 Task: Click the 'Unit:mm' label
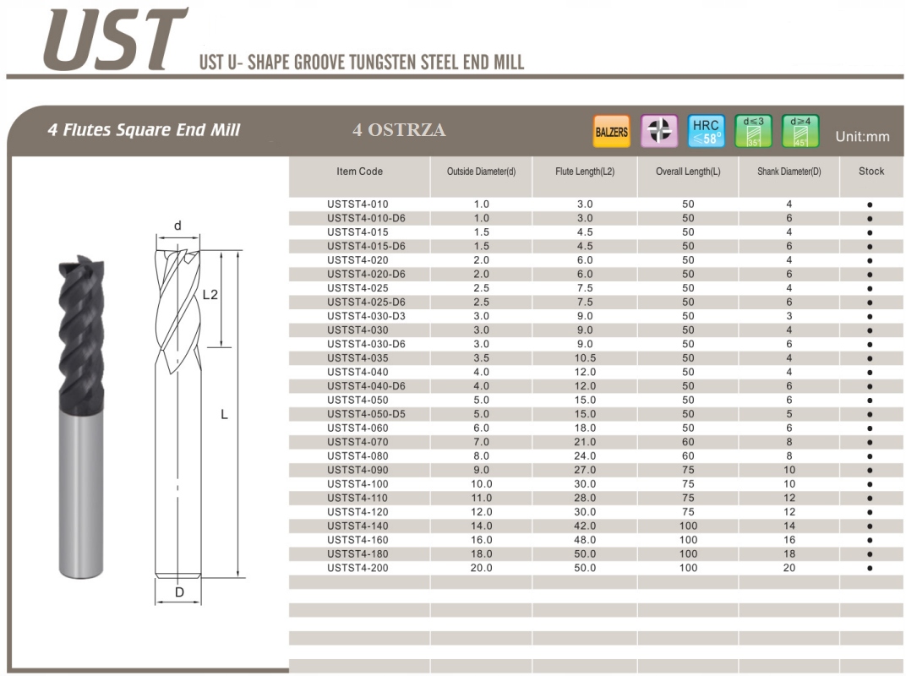pyautogui.click(x=862, y=137)
